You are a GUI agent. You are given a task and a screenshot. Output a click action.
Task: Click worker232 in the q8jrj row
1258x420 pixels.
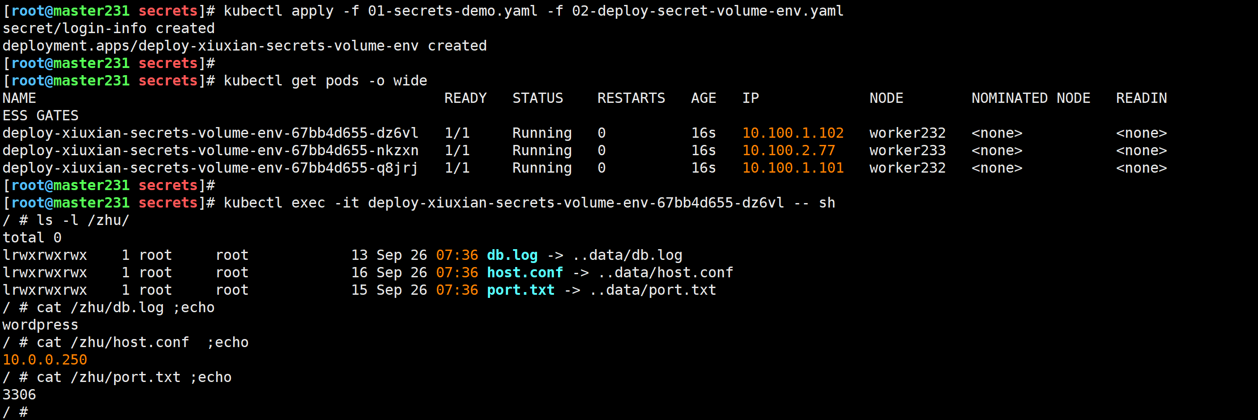tap(907, 168)
